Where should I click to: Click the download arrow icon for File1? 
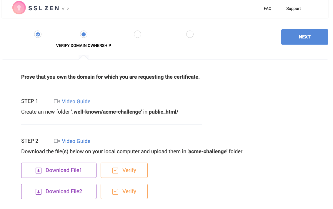point(39,171)
